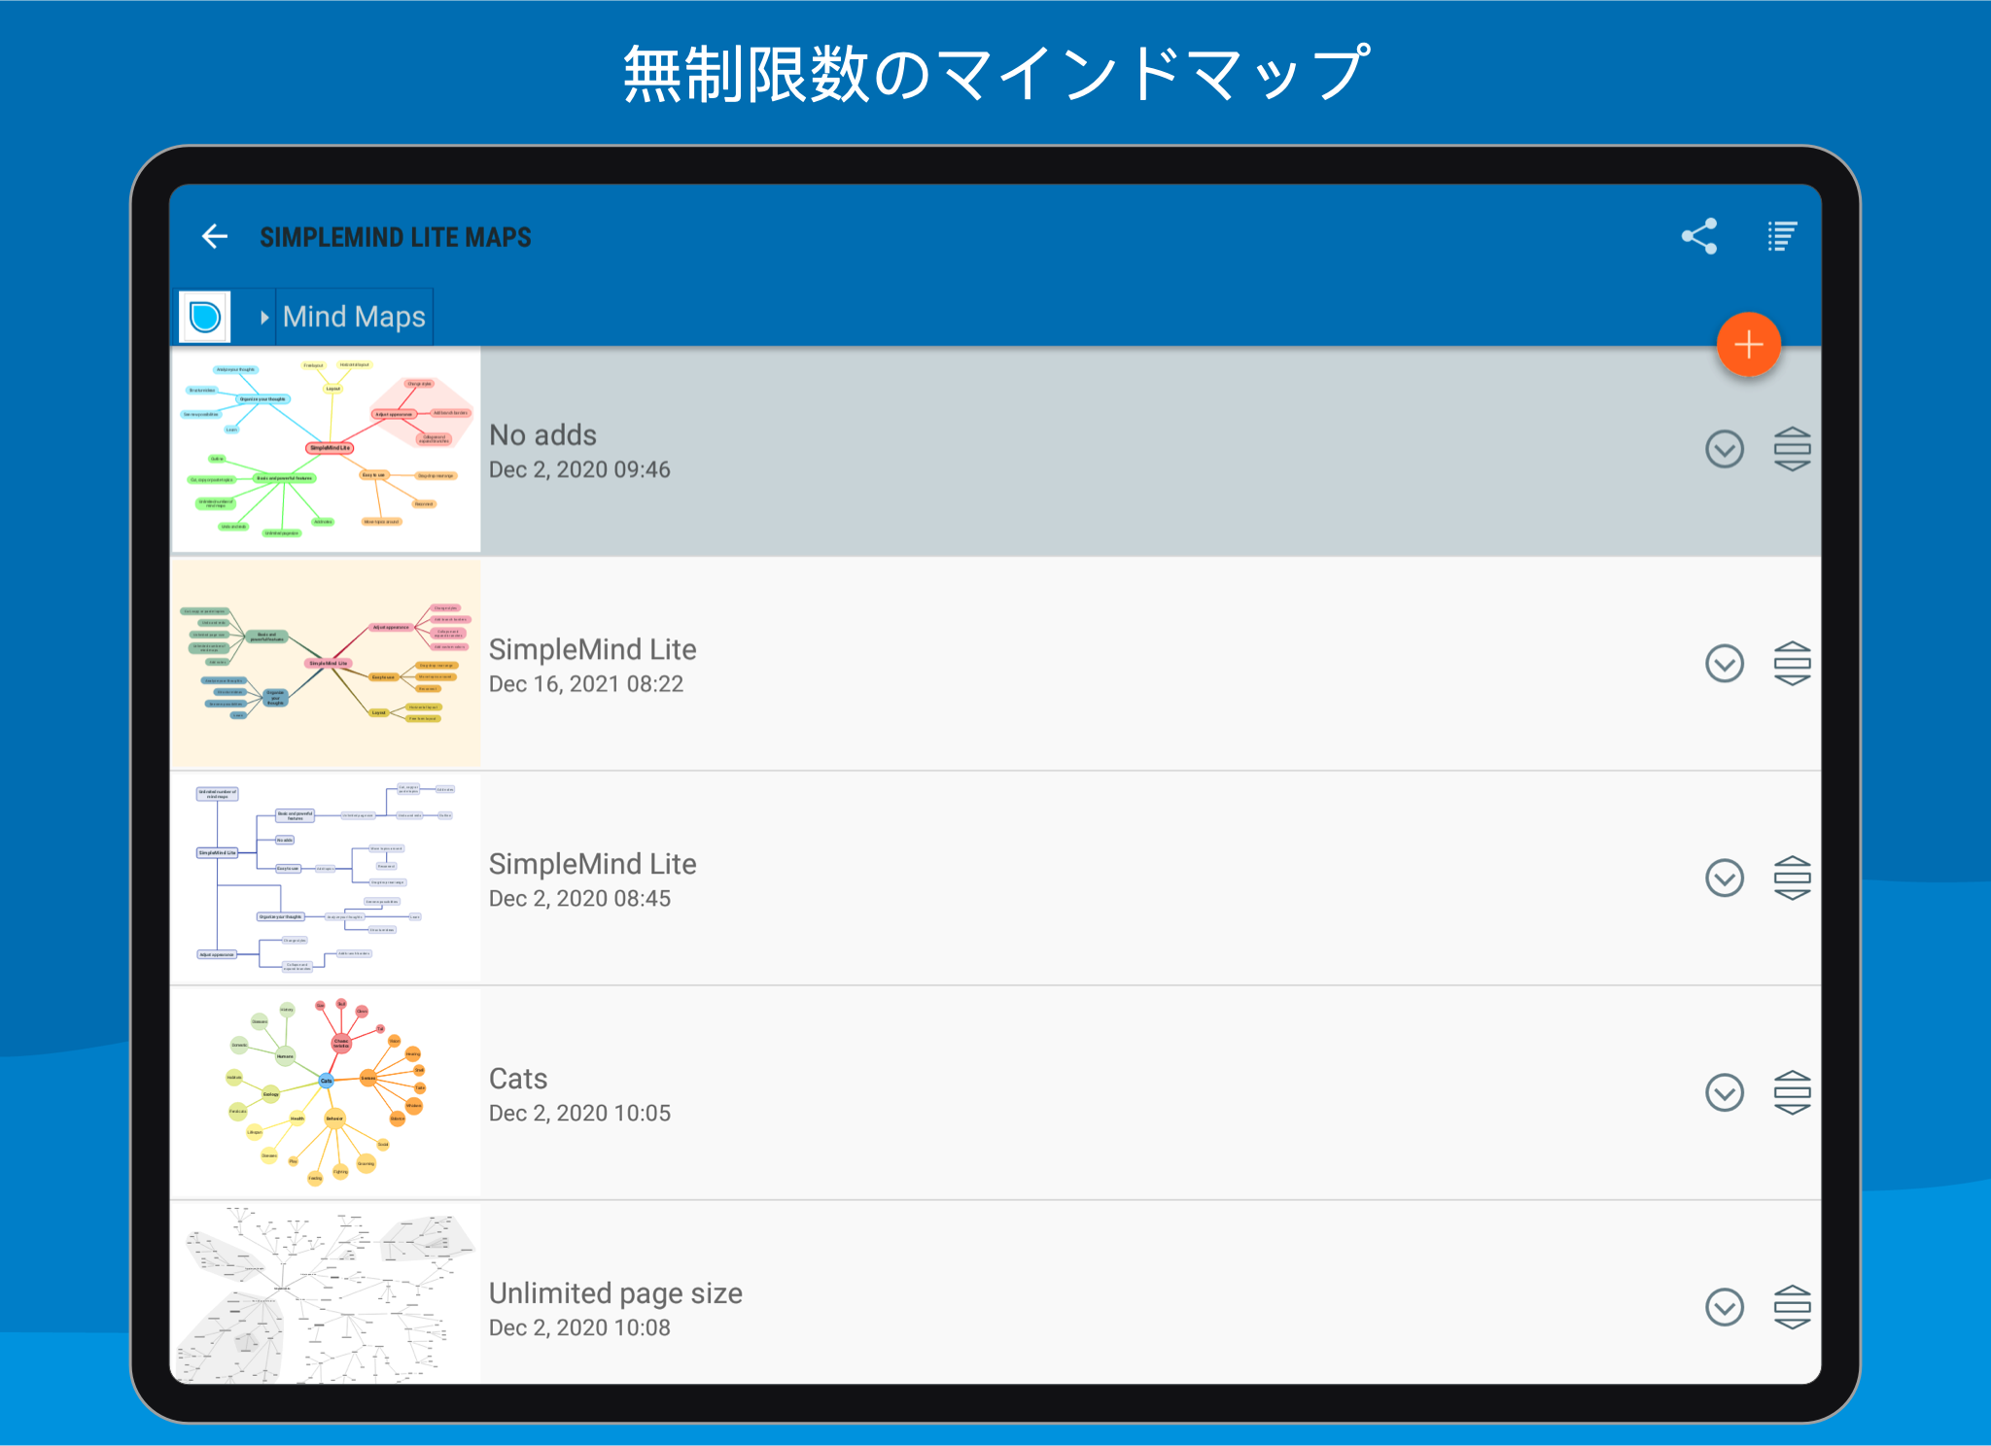Open the No adds mind map thumbnail
The height and width of the screenshot is (1446, 1991).
pos(326,450)
